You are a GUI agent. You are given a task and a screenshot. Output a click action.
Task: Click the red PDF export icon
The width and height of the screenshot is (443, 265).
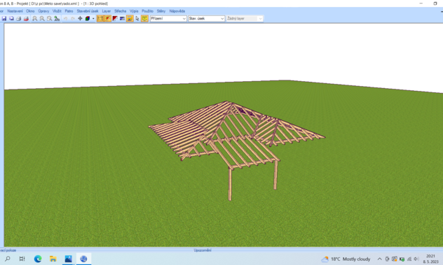(26, 19)
